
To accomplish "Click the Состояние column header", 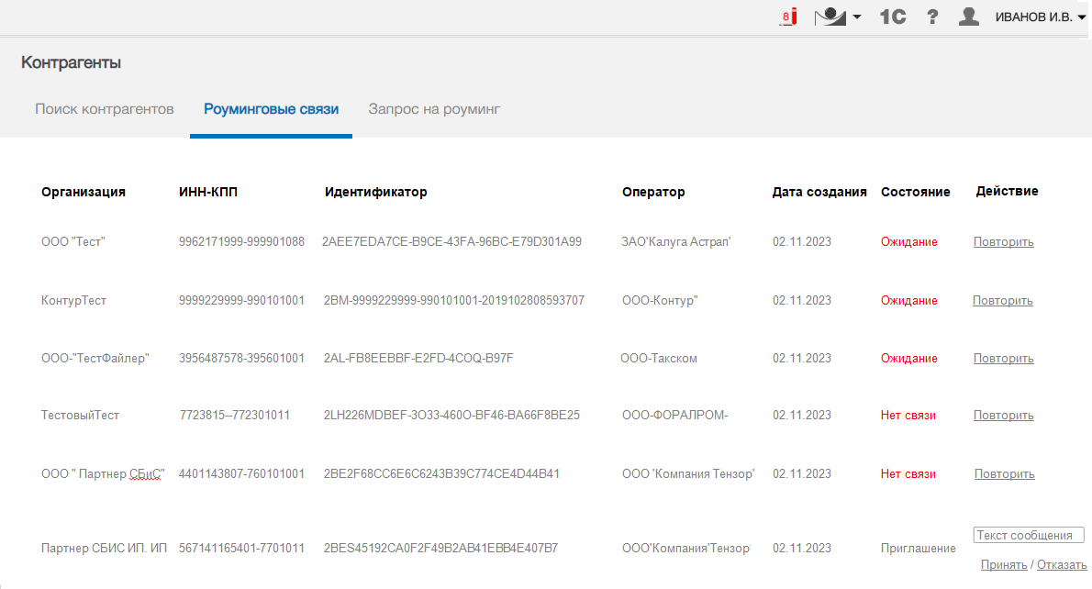I will click(915, 192).
